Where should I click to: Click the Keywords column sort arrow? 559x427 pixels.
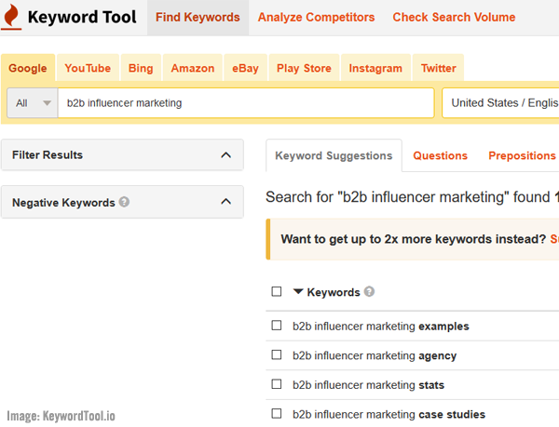(298, 292)
